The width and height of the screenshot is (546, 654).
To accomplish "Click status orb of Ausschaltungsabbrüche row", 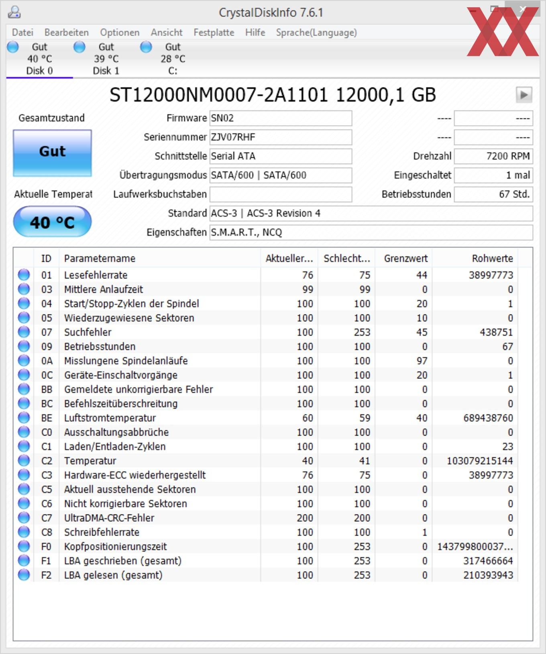I will click(24, 432).
